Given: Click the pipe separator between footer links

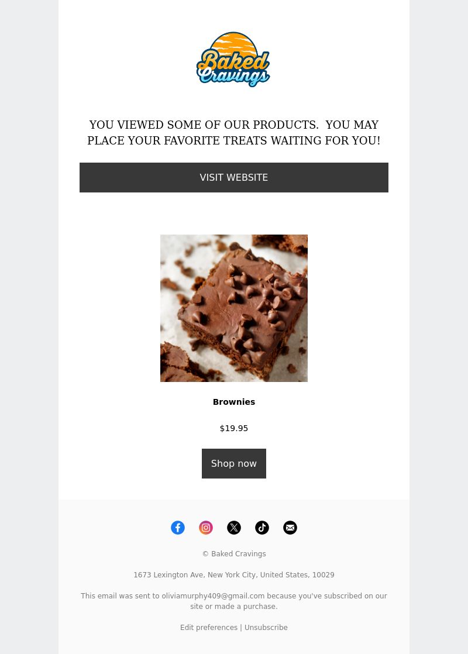Looking at the screenshot, I should point(240,627).
